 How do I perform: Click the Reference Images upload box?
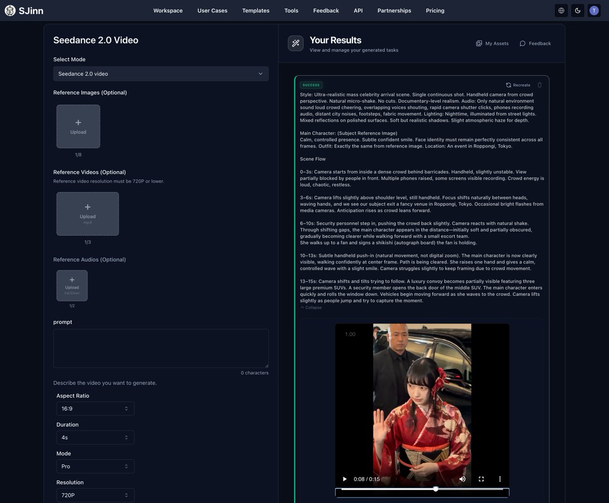(78, 126)
